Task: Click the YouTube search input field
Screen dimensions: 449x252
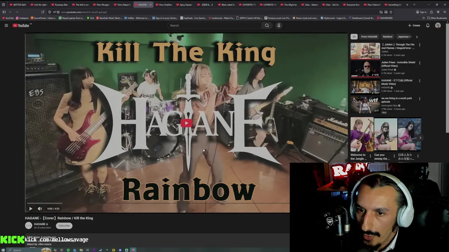Action: (x=214, y=25)
